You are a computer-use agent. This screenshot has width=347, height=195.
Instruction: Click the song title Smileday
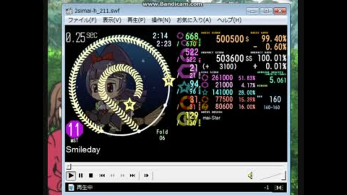click(x=83, y=149)
